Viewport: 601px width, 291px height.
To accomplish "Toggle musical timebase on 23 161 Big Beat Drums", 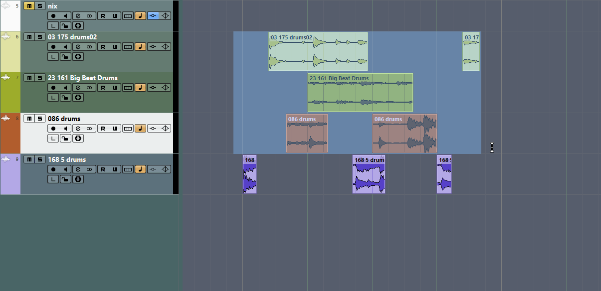I will click(x=140, y=88).
